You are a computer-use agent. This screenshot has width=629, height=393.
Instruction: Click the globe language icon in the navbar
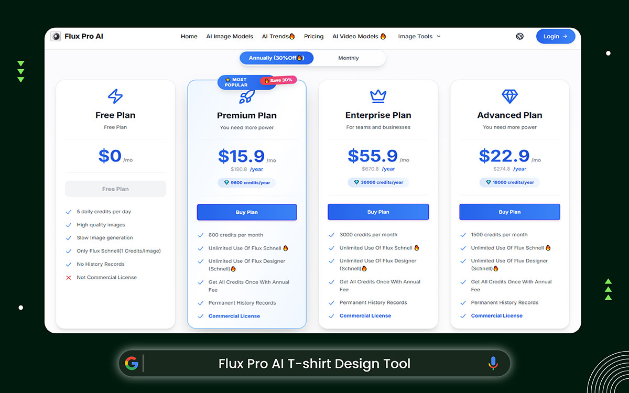519,36
